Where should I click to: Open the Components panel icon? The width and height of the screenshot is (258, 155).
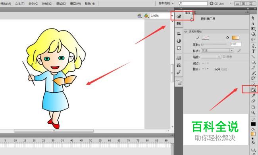(x=179, y=65)
